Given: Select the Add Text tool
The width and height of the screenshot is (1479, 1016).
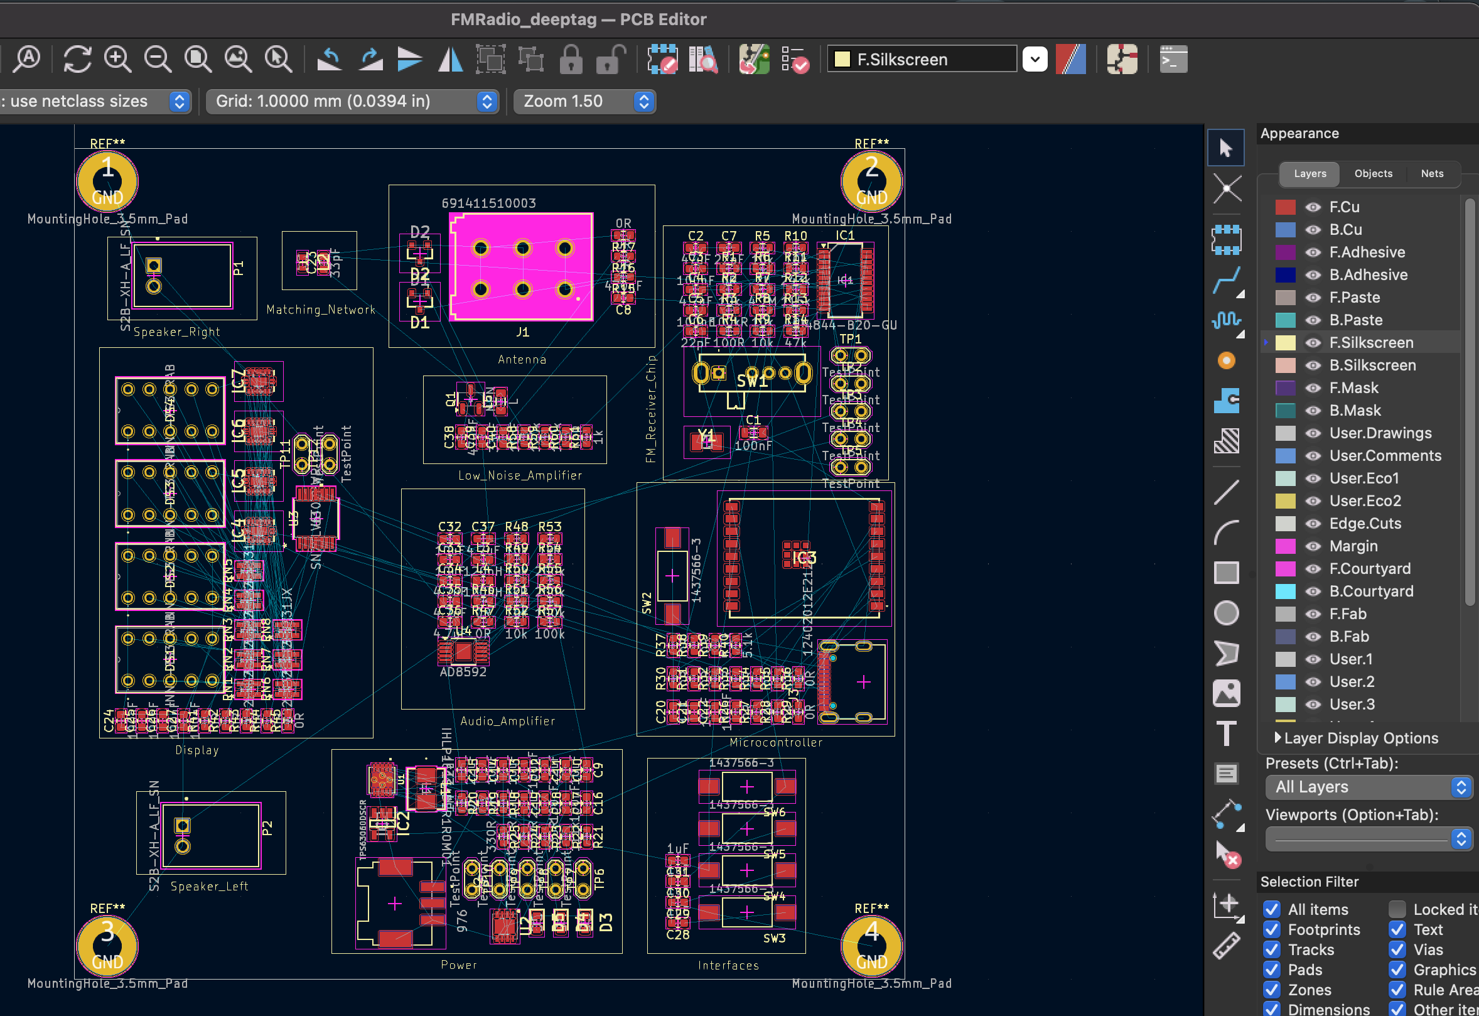Looking at the screenshot, I should tap(1227, 733).
